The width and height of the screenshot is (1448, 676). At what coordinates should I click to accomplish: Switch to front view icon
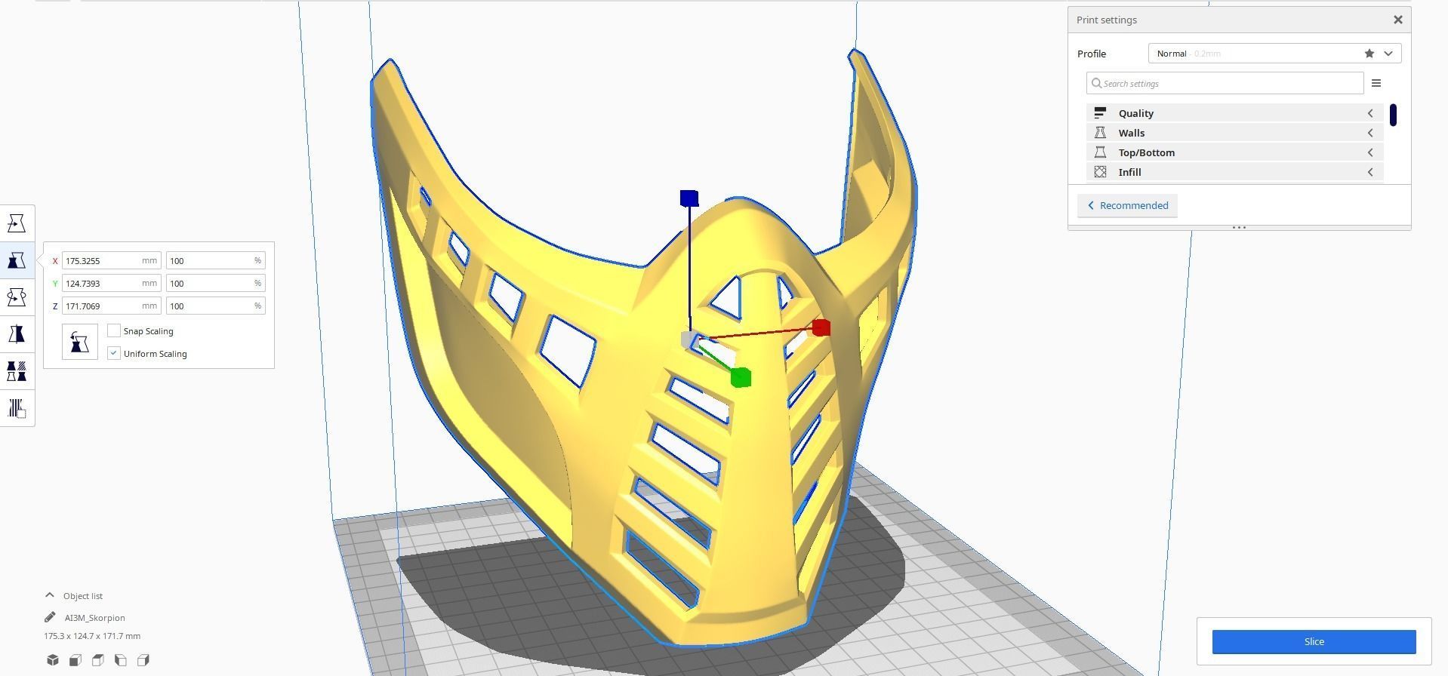pos(75,660)
